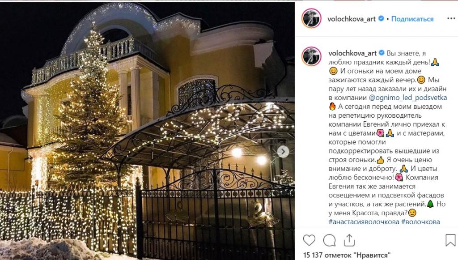The height and width of the screenshot is (260, 458).
Task: Click the verified badge in the caption
Action: pos(381,53)
